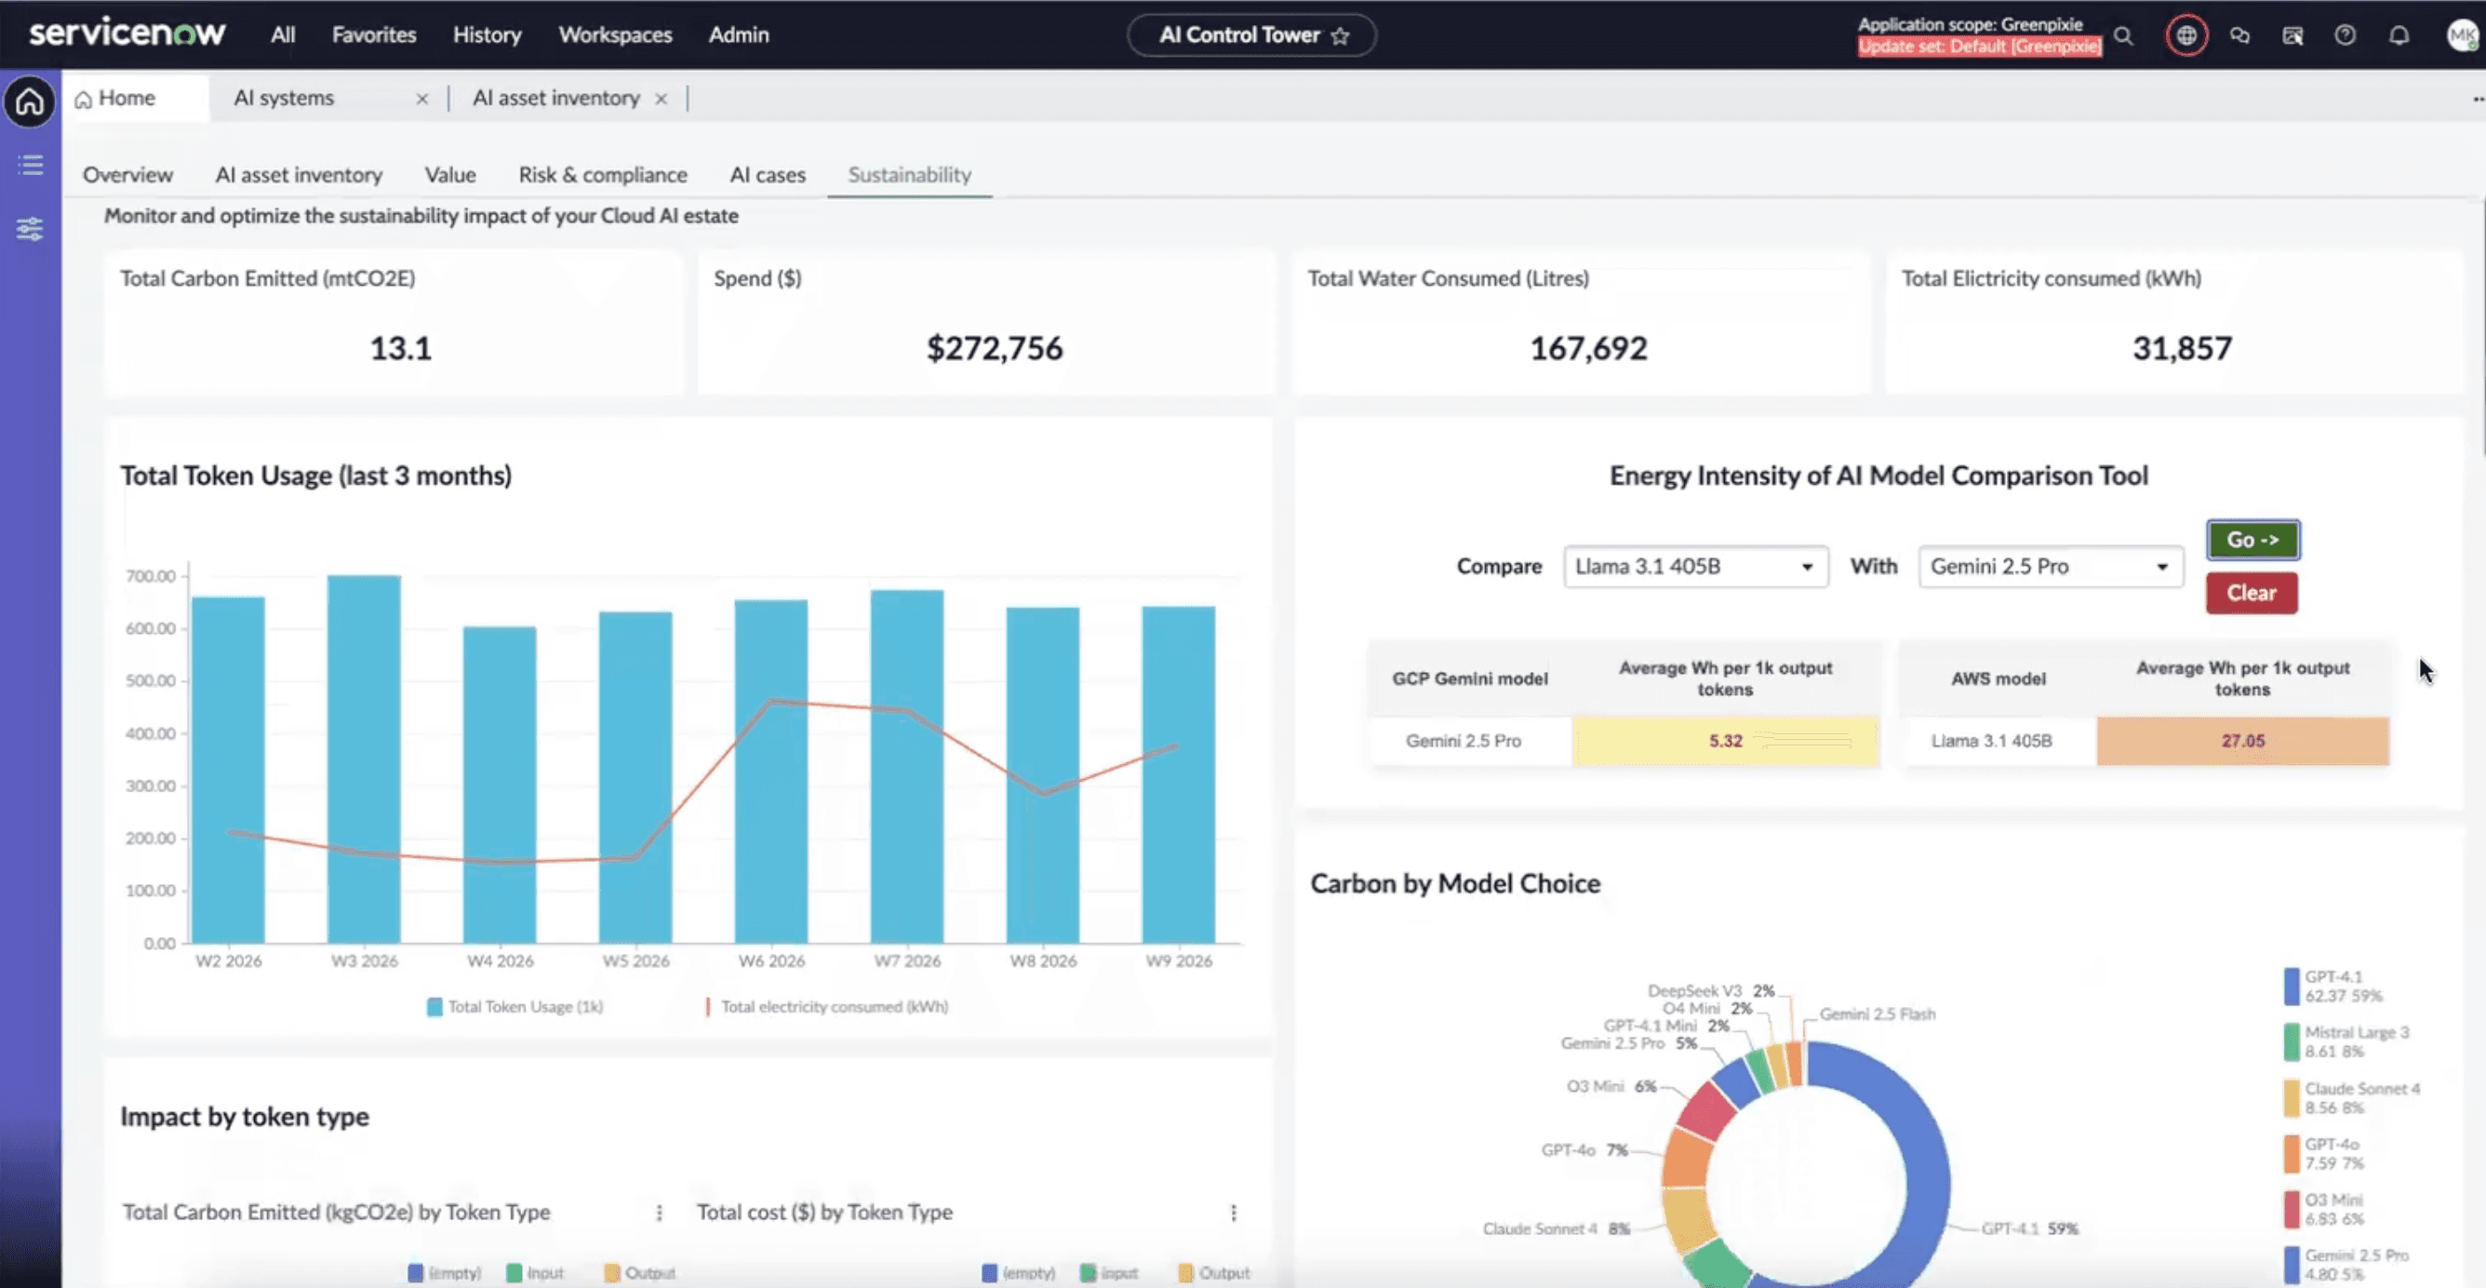Click the AI Control Tower title pill
Image resolution: width=2486 pixels, height=1288 pixels.
pyautogui.click(x=1251, y=35)
